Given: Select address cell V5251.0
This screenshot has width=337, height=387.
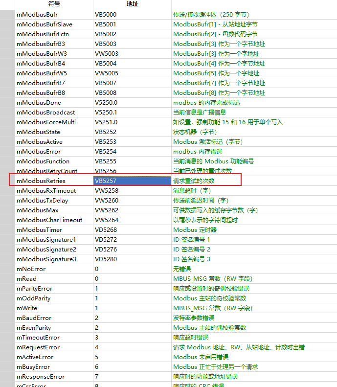Looking at the screenshot, I should tap(132, 122).
